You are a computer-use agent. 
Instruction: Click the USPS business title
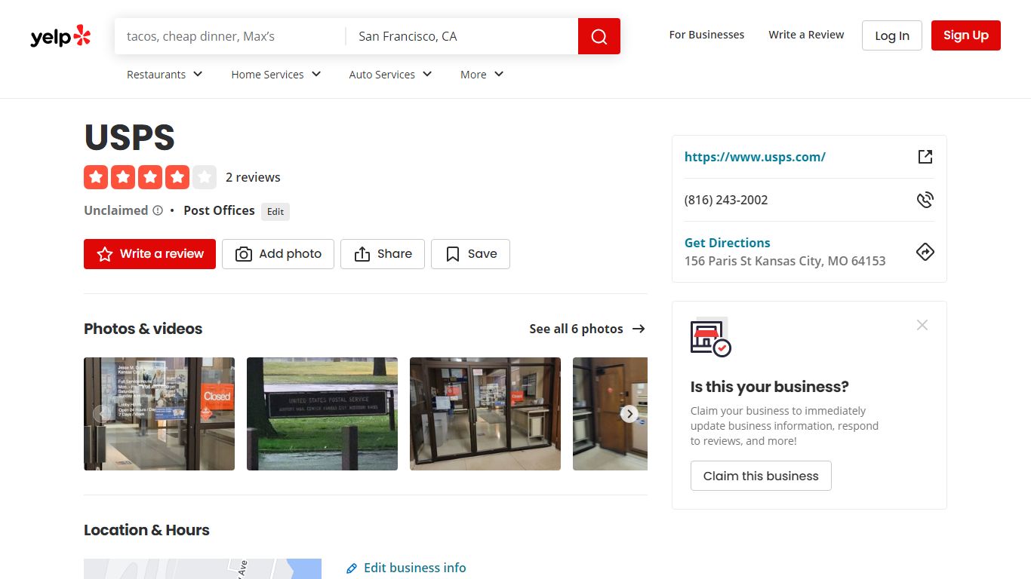129,137
